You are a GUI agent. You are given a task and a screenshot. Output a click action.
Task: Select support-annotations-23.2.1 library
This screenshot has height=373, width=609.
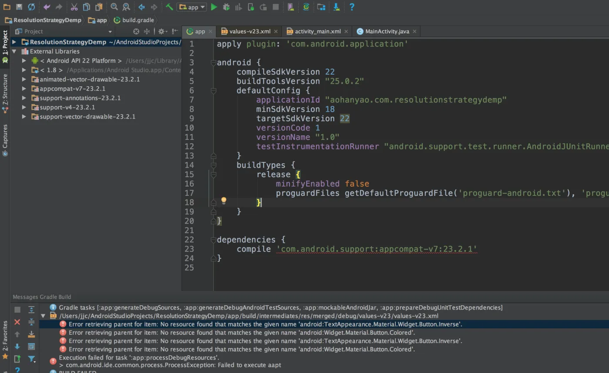click(x=80, y=98)
